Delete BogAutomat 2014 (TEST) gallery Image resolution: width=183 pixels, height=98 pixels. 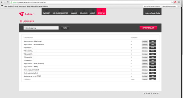[152, 76]
